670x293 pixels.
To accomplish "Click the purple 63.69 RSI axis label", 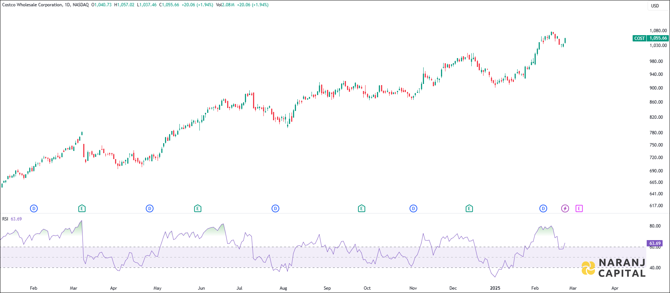I will click(x=655, y=243).
